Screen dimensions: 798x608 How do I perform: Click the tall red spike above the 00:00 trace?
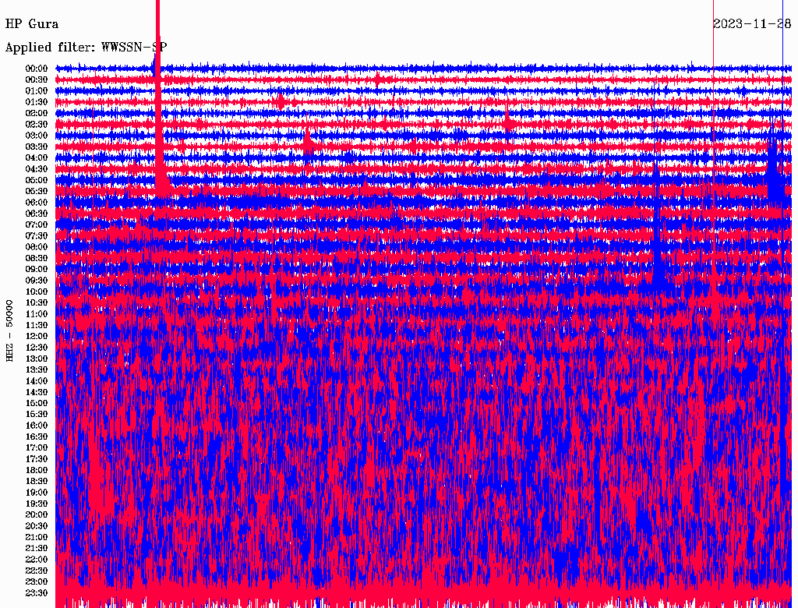point(157,31)
